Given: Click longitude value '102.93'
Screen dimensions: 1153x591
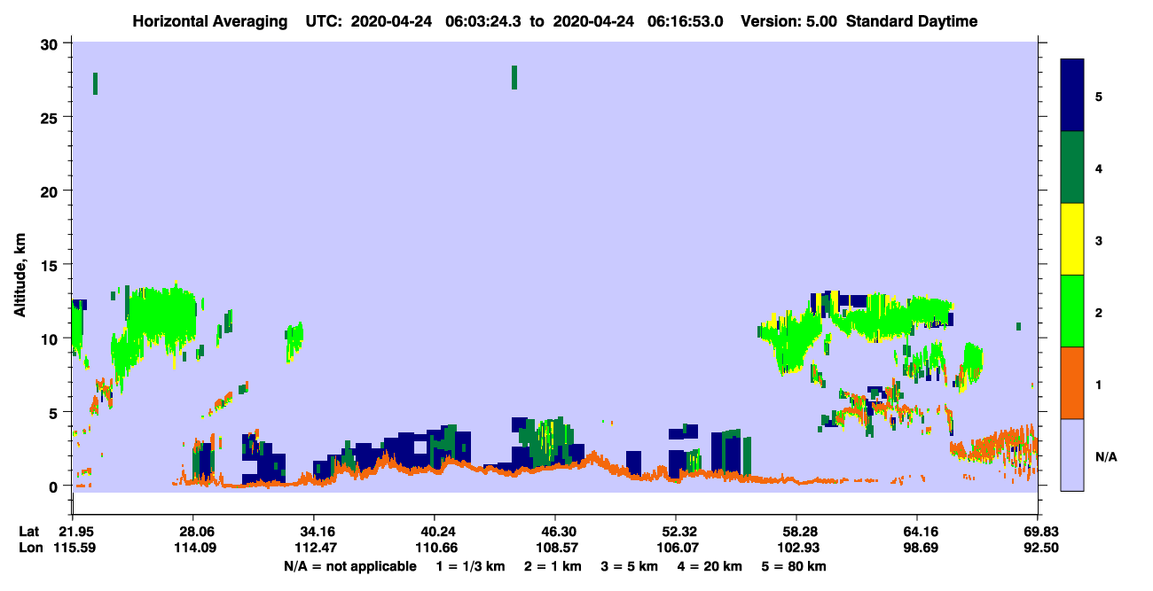Looking at the screenshot, I should (x=796, y=548).
